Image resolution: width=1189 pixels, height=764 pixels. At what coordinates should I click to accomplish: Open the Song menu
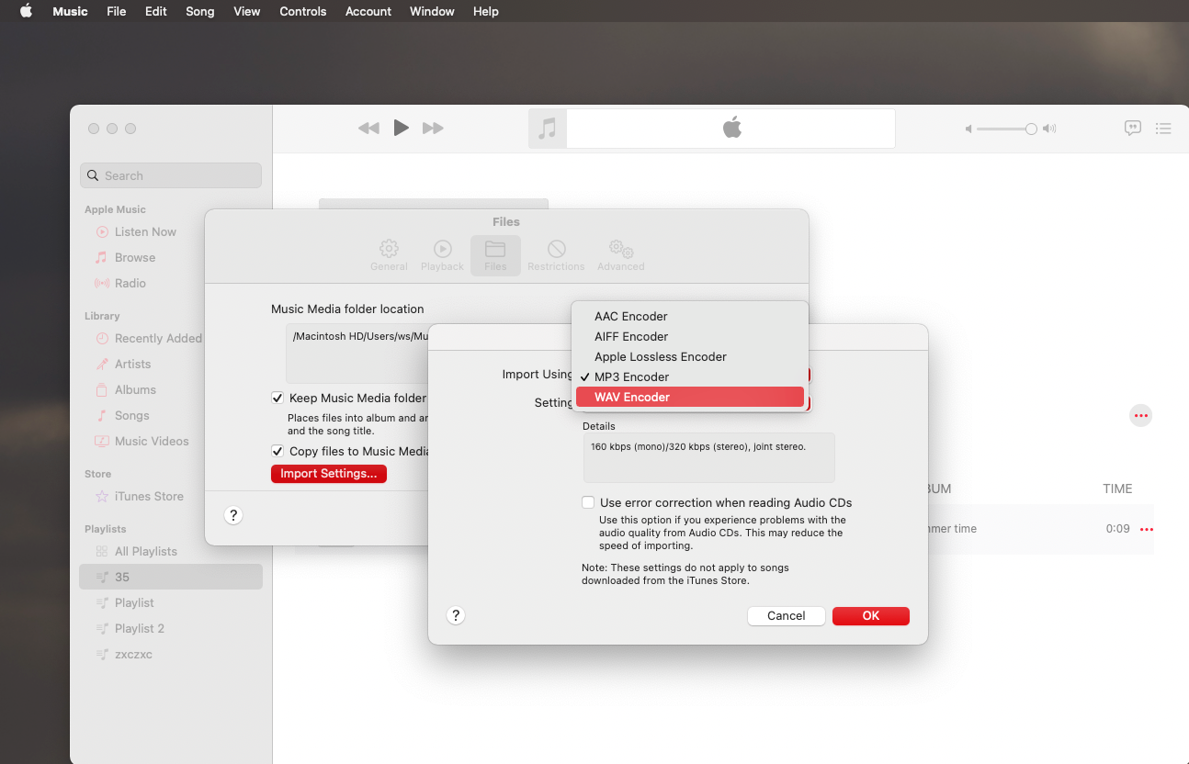[x=200, y=11]
